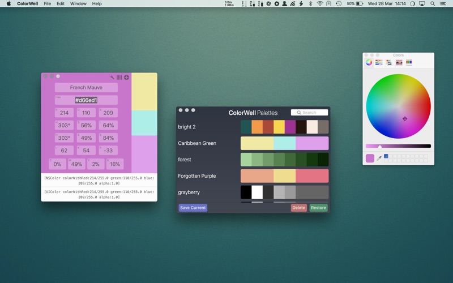This screenshot has height=283, width=453.
Task: Select the aqua swatch in ColorWell sidebar
Action: (144, 123)
